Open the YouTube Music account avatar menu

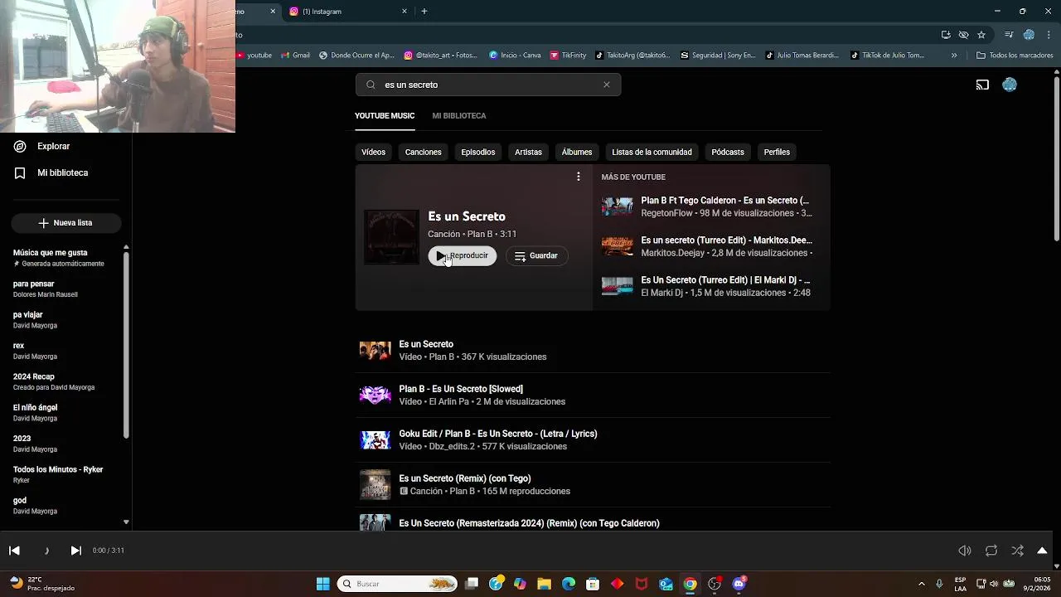pos(1010,85)
